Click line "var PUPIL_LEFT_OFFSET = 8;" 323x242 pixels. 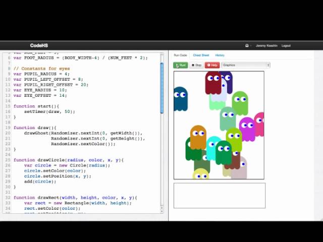(48, 79)
